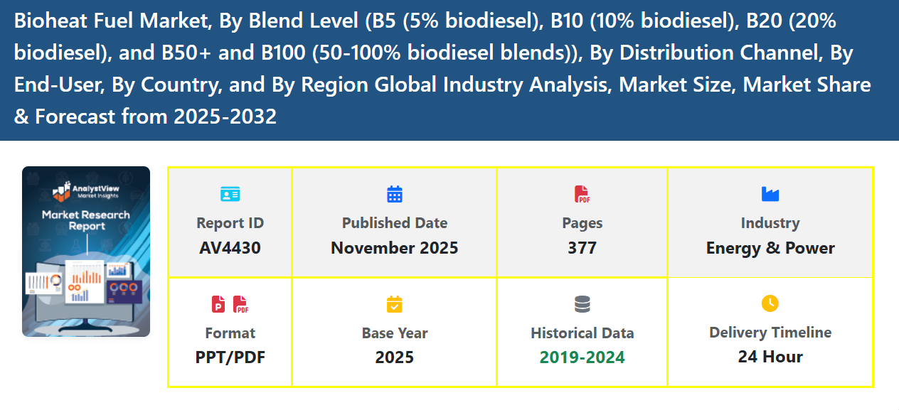The image size is (899, 410).
Task: Click the November 2025 published date value
Action: tap(395, 248)
